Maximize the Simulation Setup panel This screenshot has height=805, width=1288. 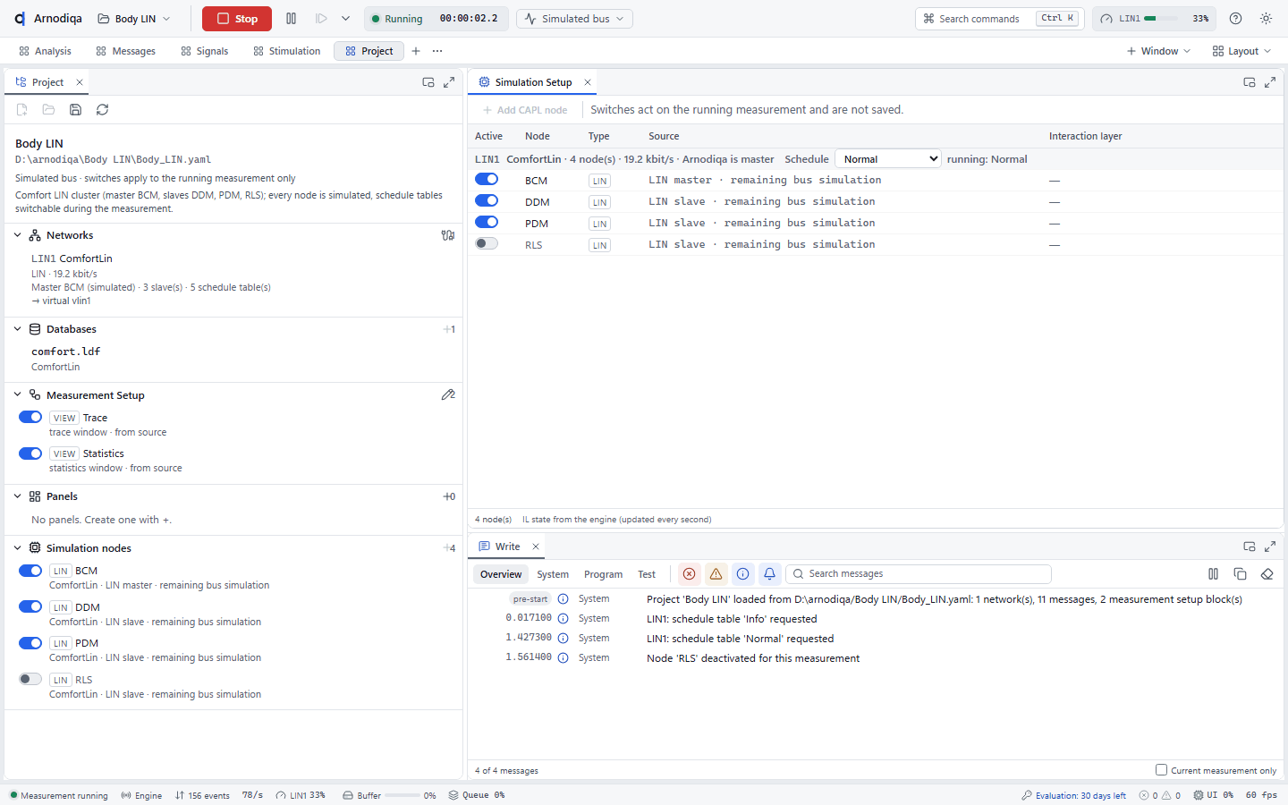[x=1270, y=82]
